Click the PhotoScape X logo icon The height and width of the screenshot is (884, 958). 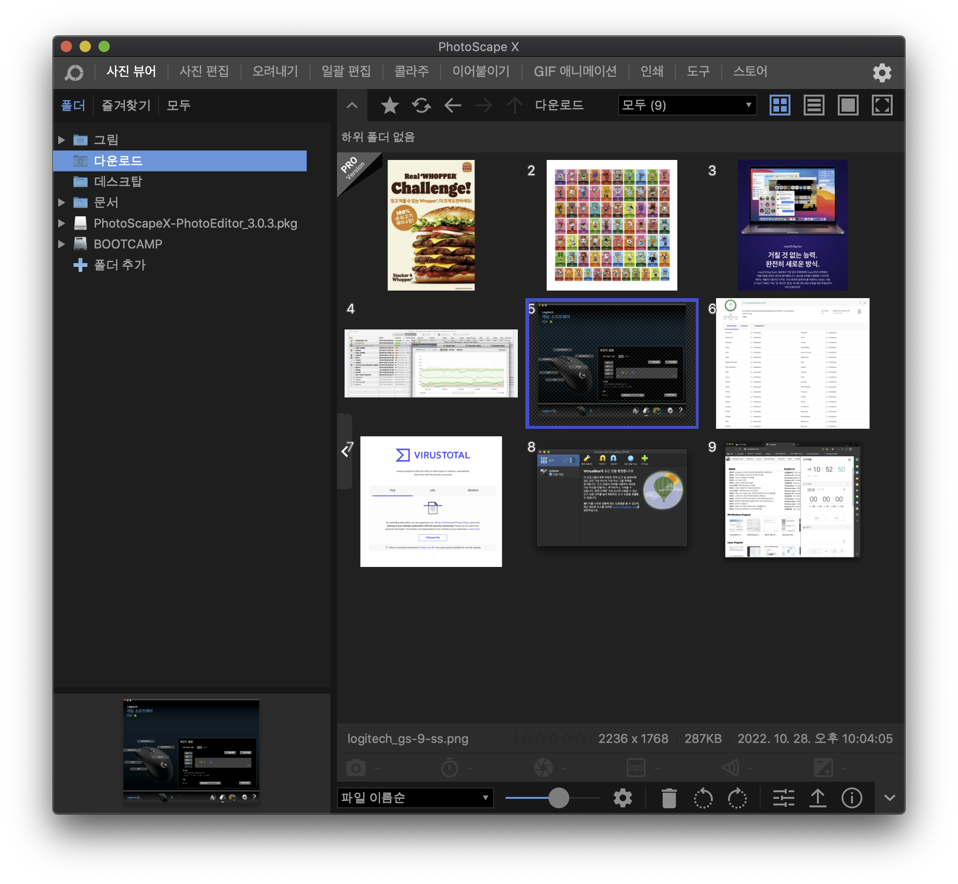pyautogui.click(x=74, y=72)
